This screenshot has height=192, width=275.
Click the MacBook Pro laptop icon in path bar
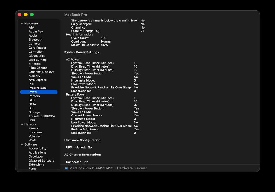(66, 168)
